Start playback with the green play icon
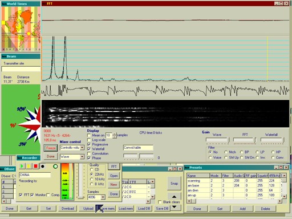Viewport: 292px width, 219px height. coord(22,166)
